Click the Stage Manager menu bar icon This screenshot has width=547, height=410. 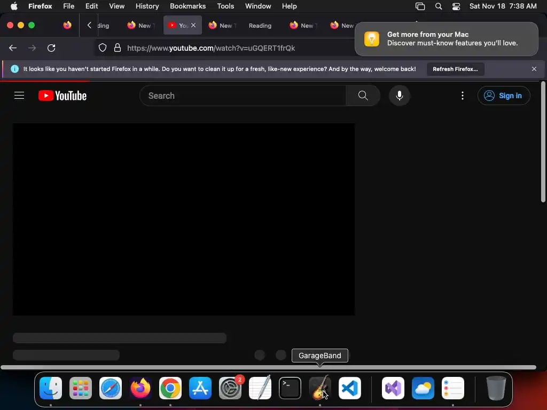(420, 6)
